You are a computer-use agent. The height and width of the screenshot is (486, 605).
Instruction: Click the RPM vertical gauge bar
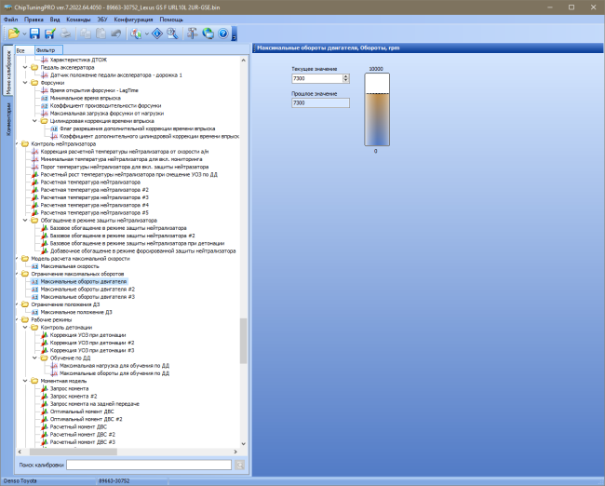click(377, 110)
